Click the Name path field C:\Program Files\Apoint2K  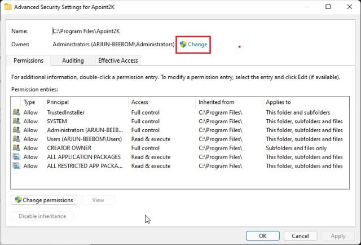[x=86, y=31]
